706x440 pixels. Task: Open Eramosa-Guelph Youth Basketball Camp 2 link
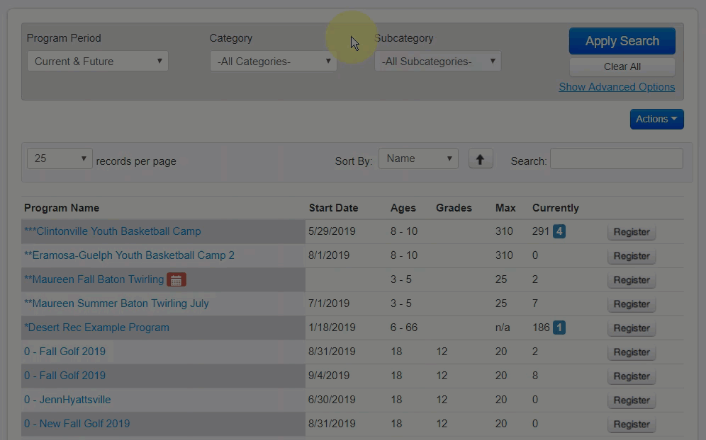(x=129, y=255)
